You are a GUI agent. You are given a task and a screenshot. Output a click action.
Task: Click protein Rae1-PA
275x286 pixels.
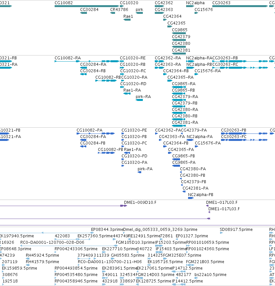[x=132, y=150]
